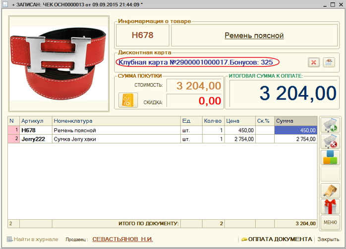
Task: Remove item with red-cross cart icon
Action: [x=330, y=141]
